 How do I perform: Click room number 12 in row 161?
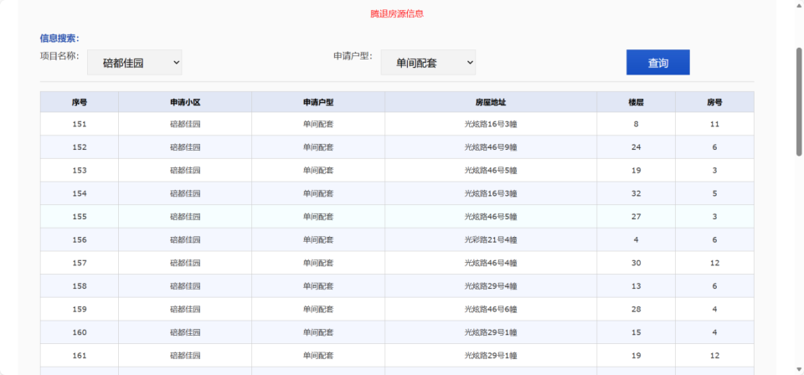click(x=714, y=356)
